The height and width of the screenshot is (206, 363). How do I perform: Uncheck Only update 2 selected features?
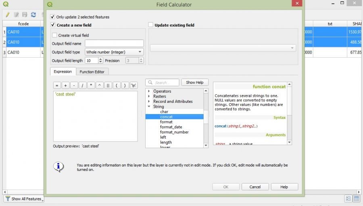point(53,17)
